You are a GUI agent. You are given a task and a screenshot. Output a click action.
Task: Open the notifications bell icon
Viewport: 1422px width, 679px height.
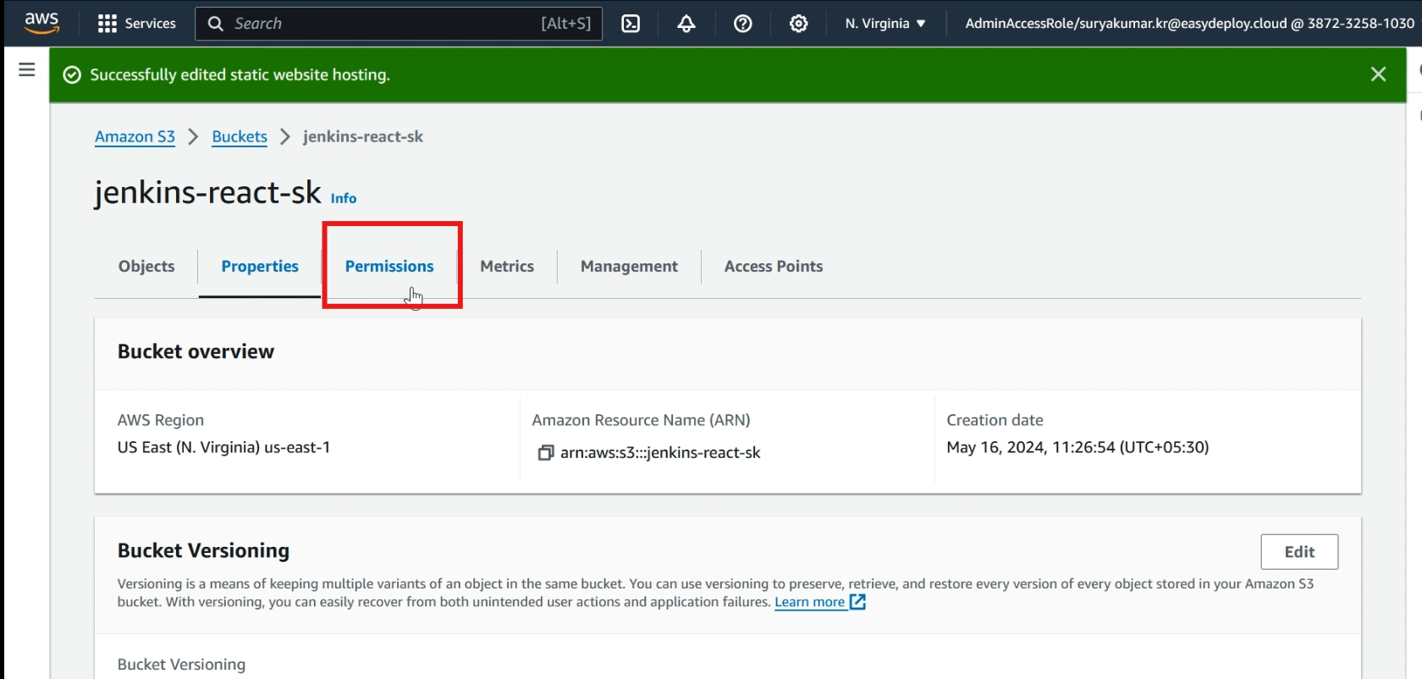[686, 24]
